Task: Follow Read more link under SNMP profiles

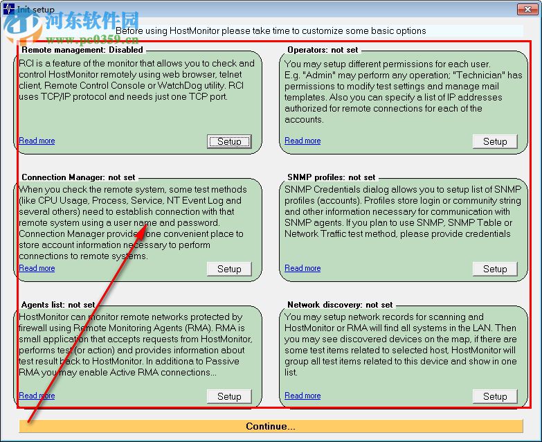Action: tap(302, 268)
